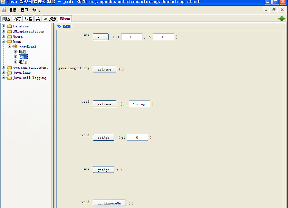Screen dimensions: 288x208
Task: Click the java.lang.String return type label
Action: tap(74, 68)
